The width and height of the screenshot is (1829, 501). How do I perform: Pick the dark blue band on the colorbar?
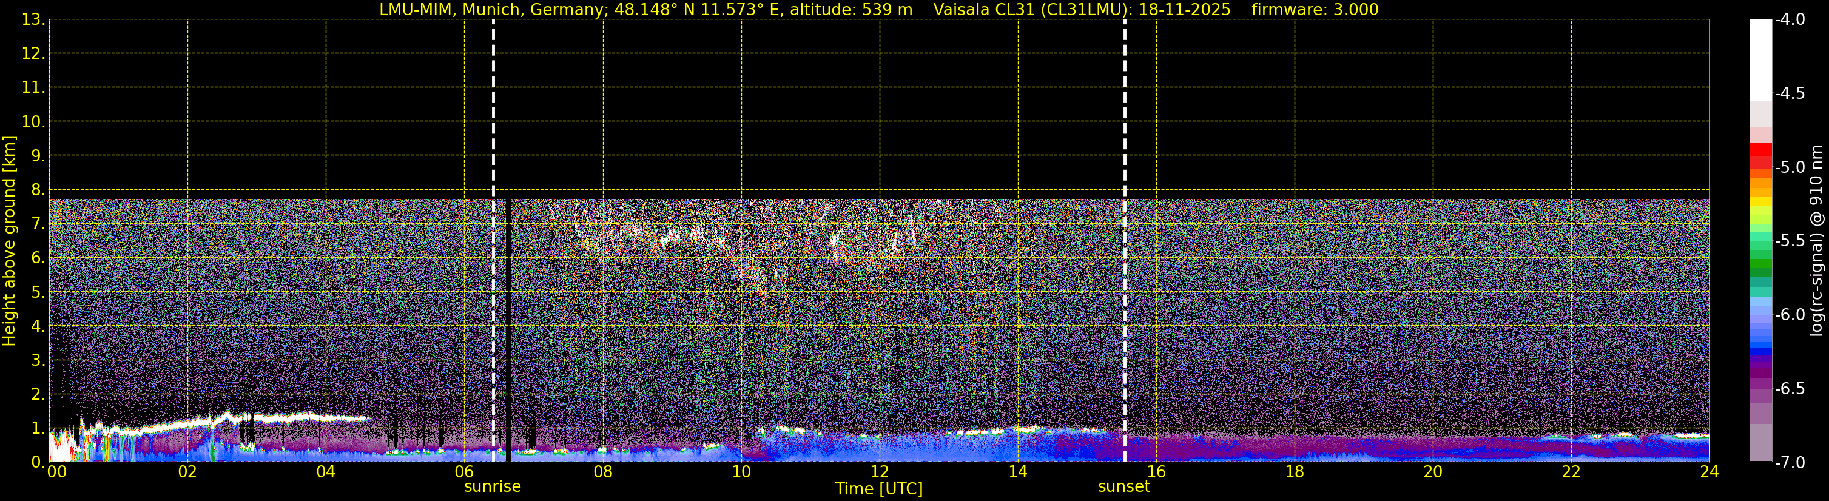pyautogui.click(x=1760, y=352)
